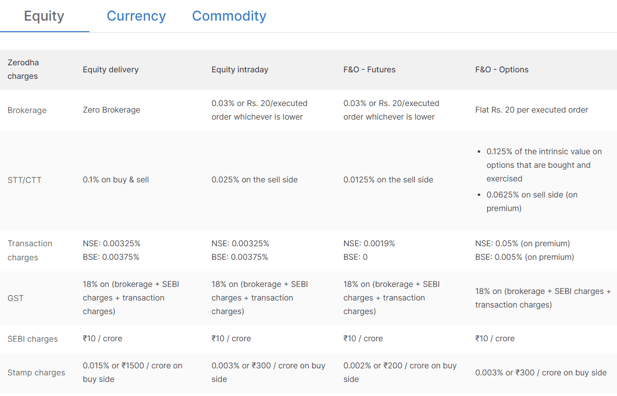The height and width of the screenshot is (396, 617).
Task: Click the 'F&O - Futures' column header
Action: [x=370, y=69]
